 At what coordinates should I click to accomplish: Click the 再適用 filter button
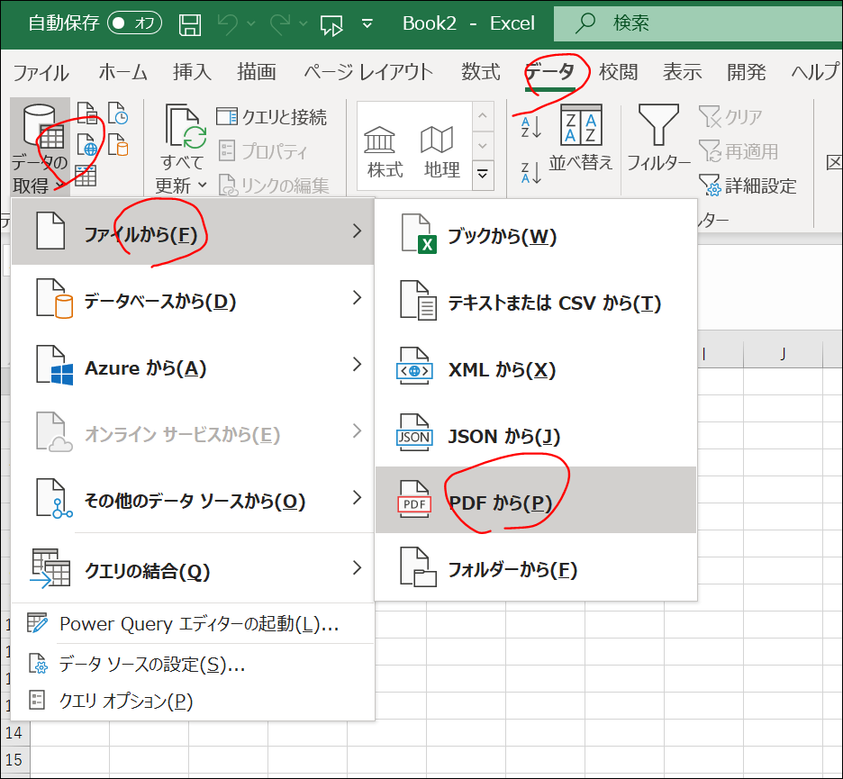(x=739, y=151)
